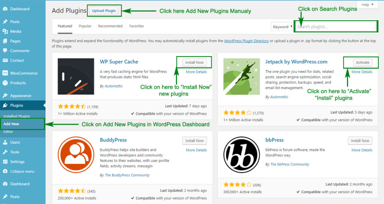Activate the Jetpack plugin

pos(362,63)
